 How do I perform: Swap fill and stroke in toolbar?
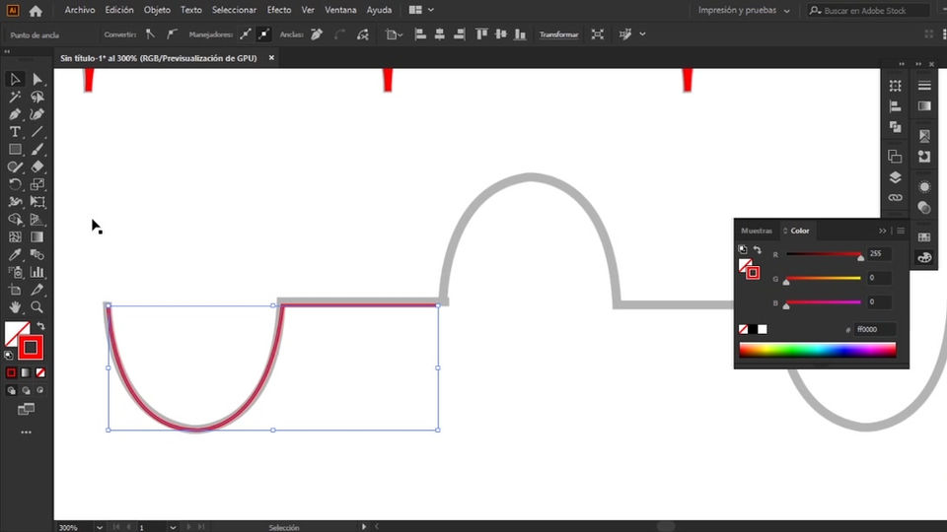[x=40, y=326]
